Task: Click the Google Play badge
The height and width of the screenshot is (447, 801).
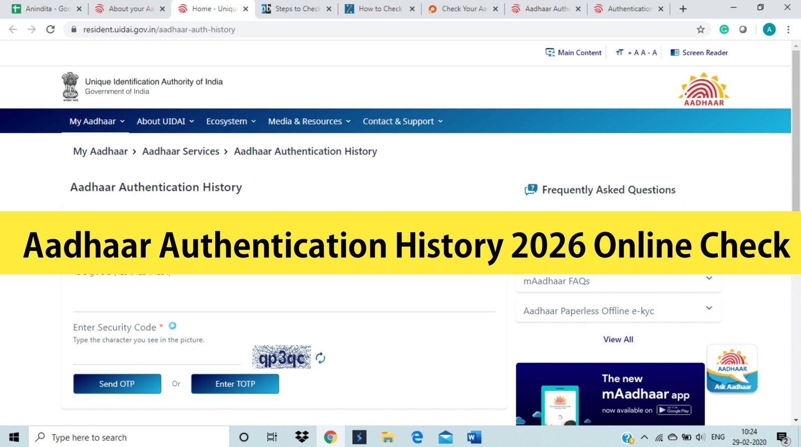Action: (x=674, y=410)
